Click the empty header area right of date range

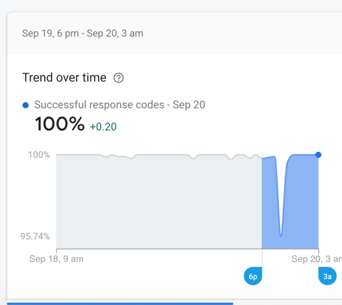click(x=239, y=33)
